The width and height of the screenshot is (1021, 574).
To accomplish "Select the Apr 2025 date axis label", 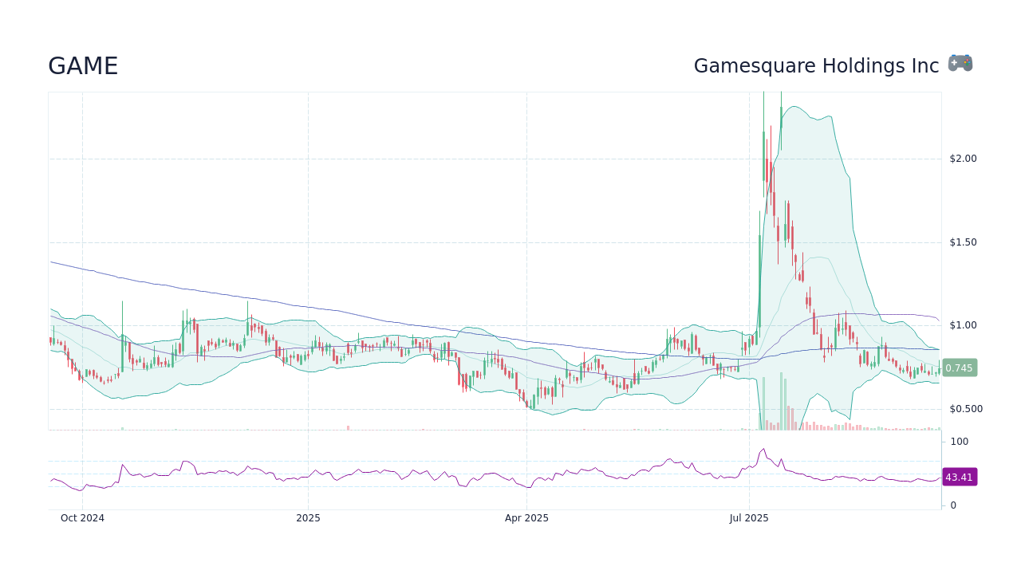I will tap(526, 517).
